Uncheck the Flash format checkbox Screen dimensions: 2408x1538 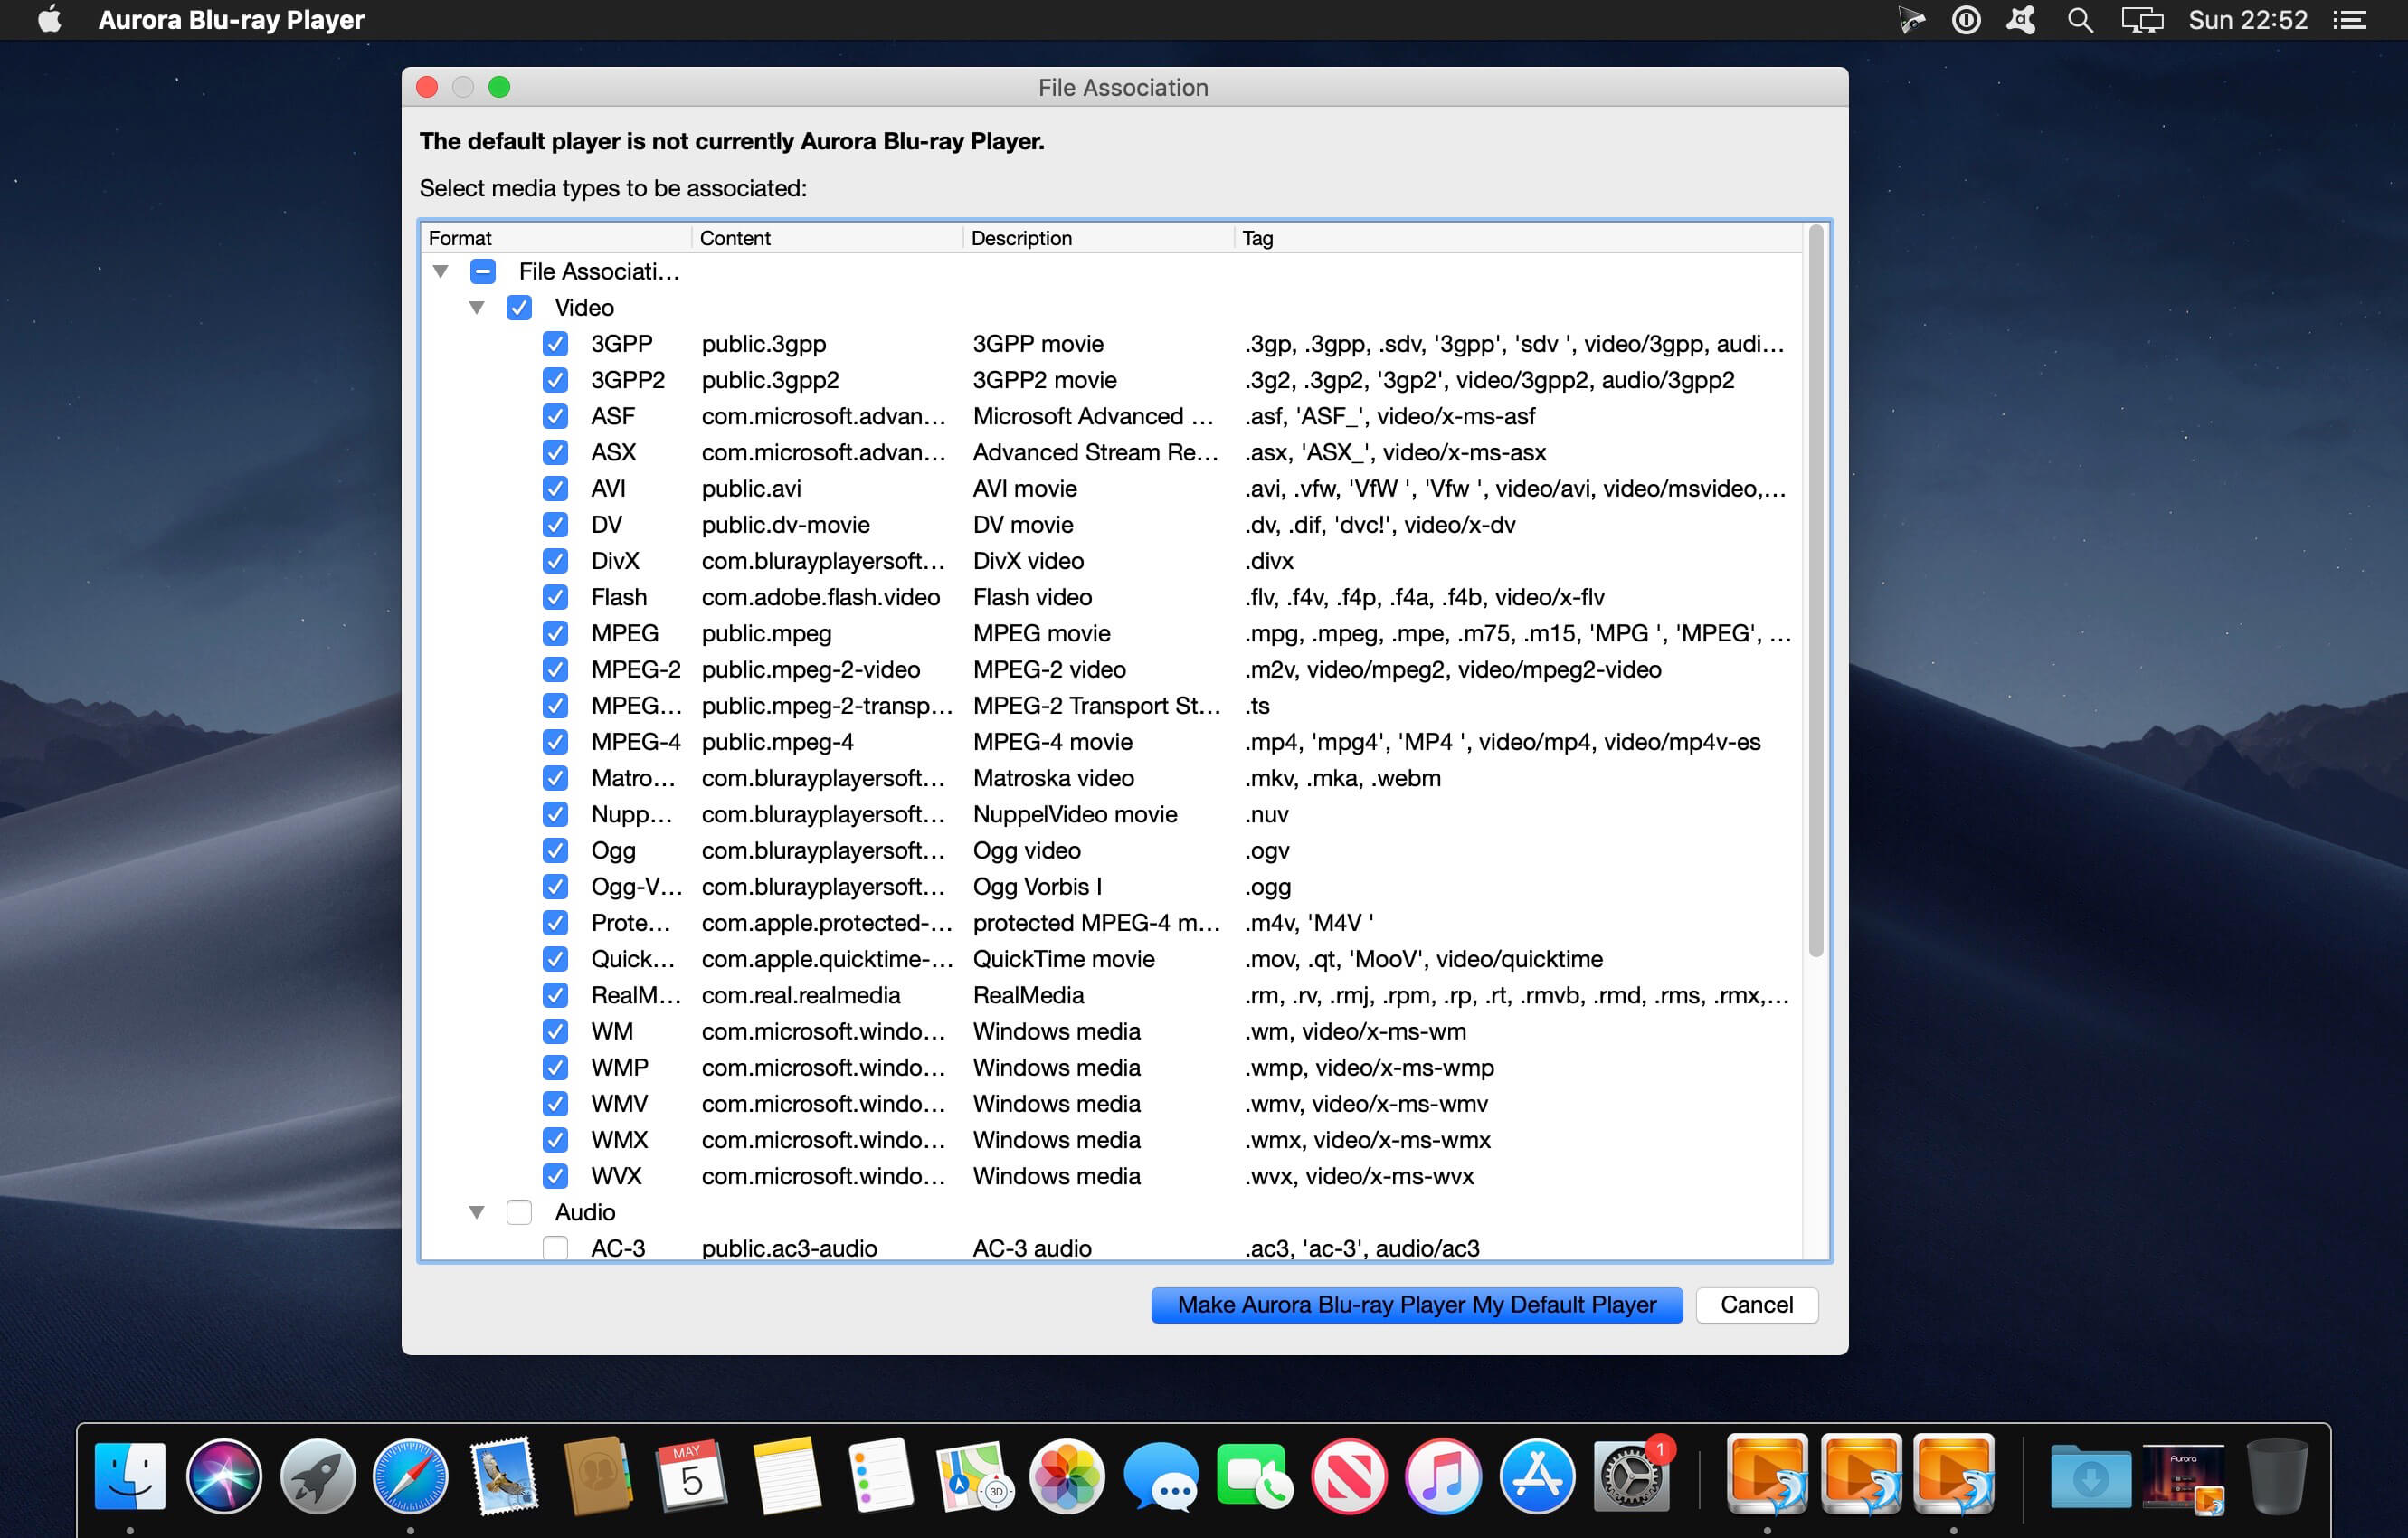pos(555,597)
